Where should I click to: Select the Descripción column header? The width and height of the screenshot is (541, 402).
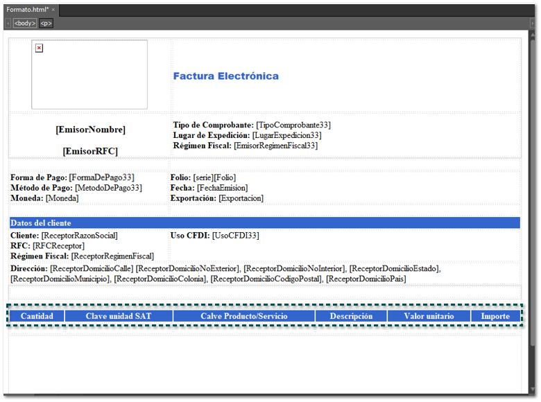pyautogui.click(x=350, y=316)
